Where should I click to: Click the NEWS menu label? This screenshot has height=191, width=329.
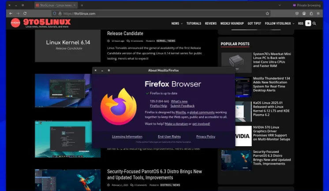click(175, 23)
